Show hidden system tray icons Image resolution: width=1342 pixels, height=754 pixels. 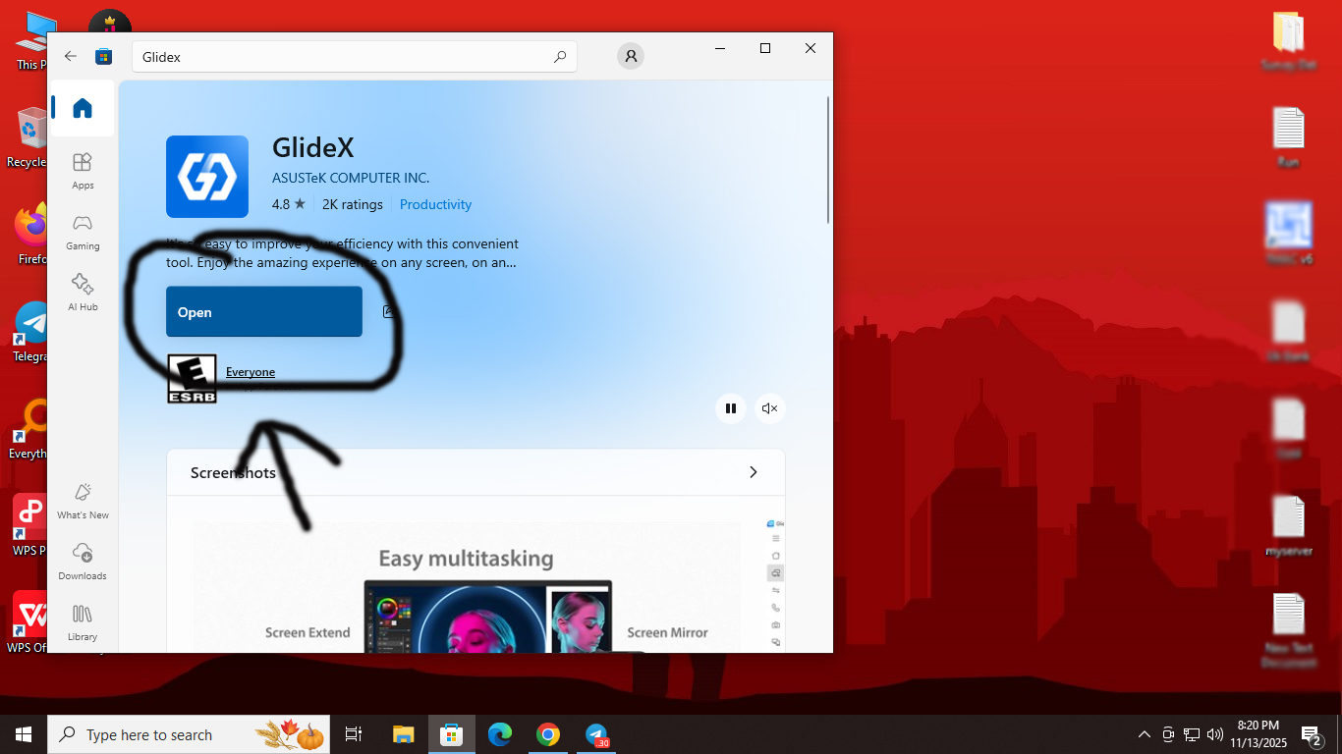click(1144, 734)
